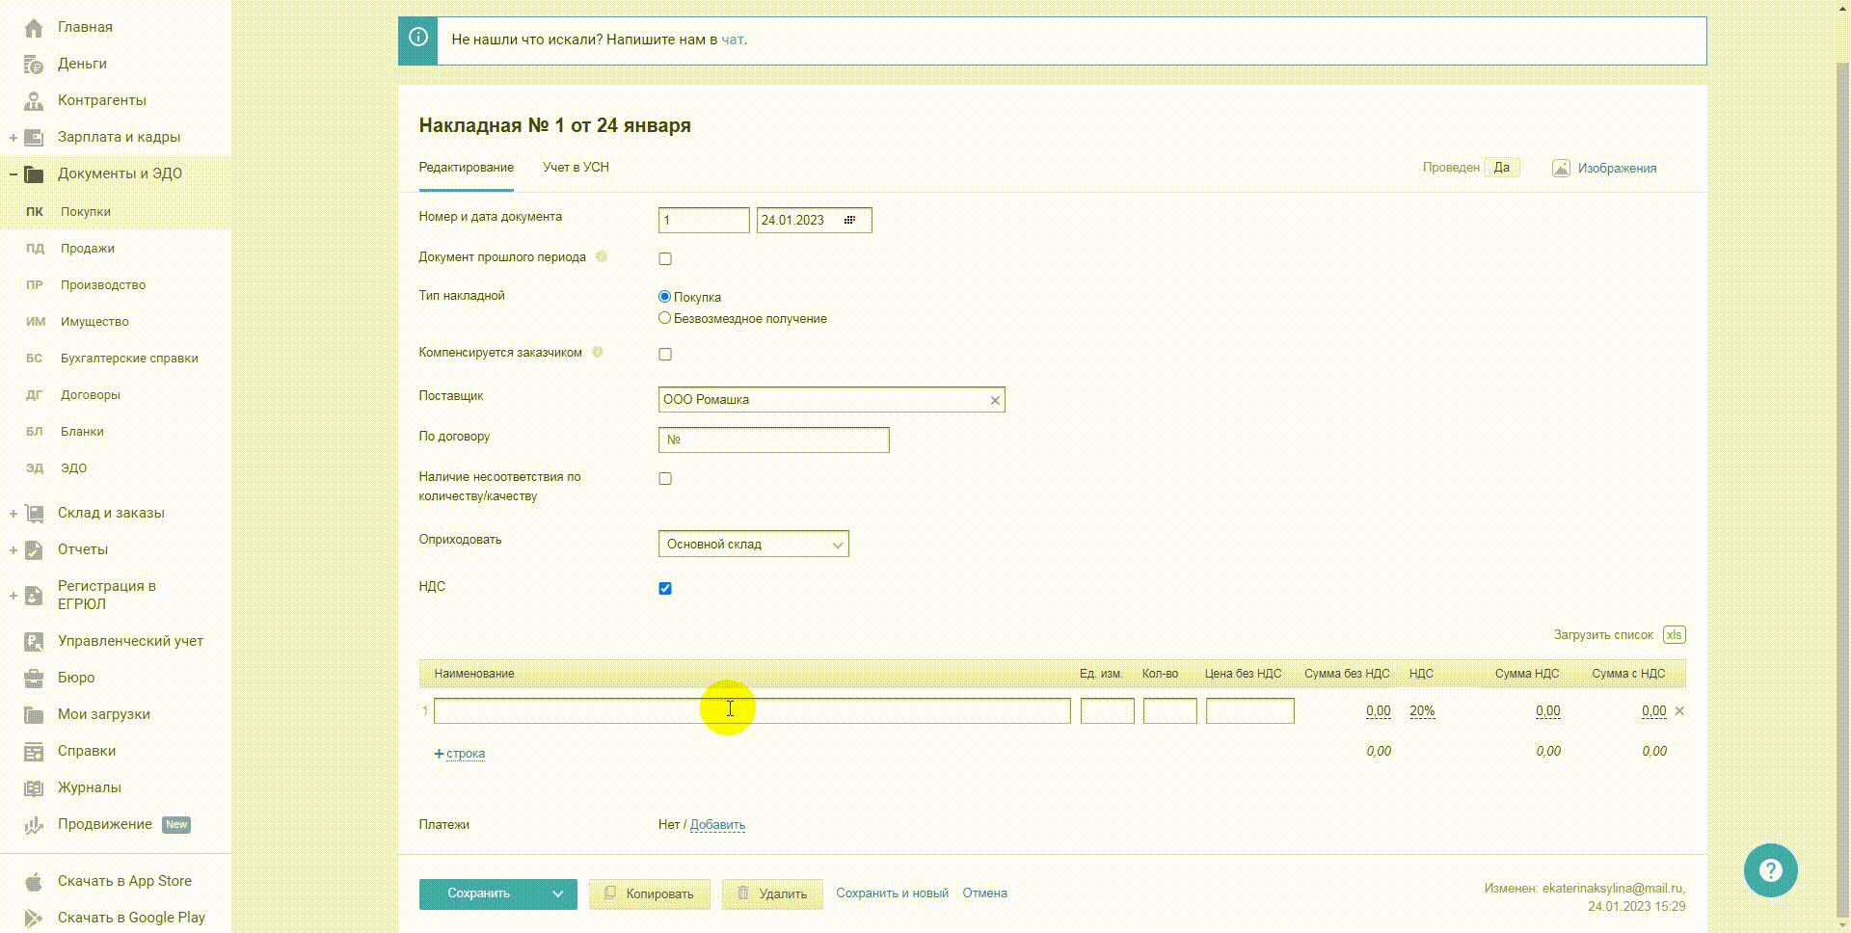Switch to the Учет в УСН tab

point(576,168)
